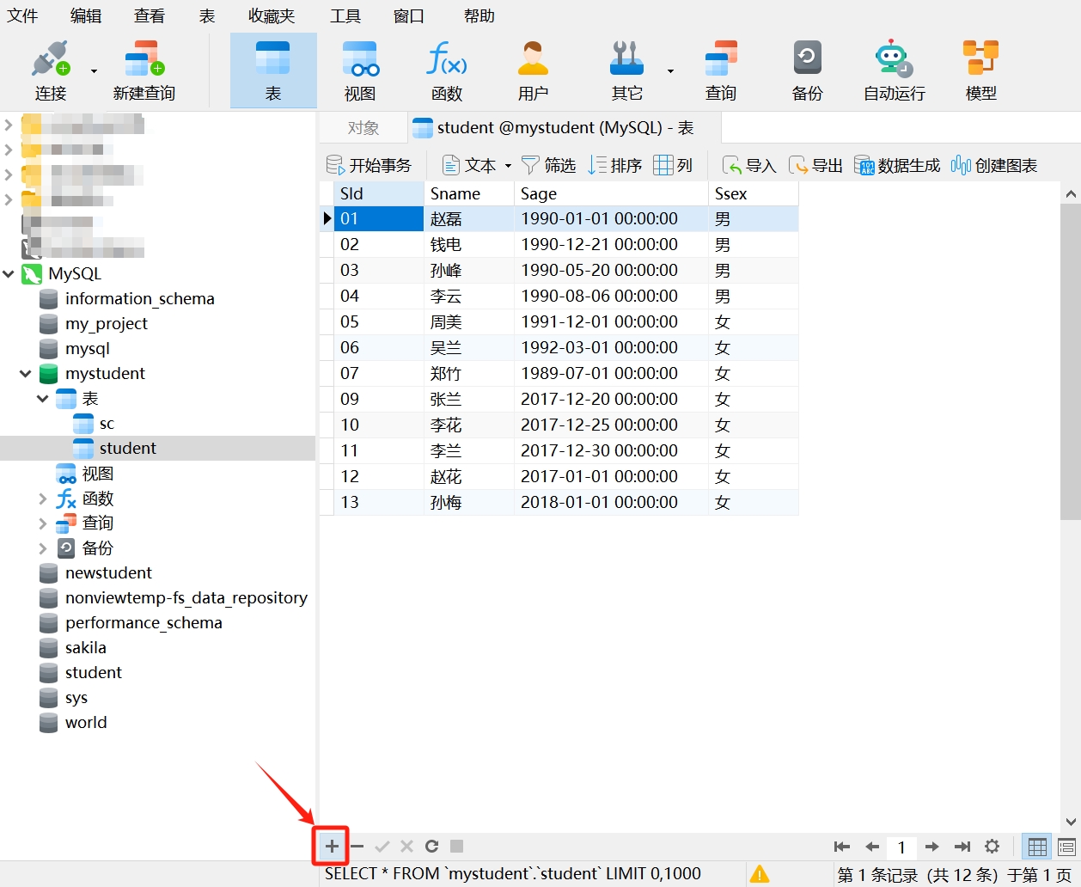Click the New Query toolbar icon
Screen dimensions: 1081x887
click(x=144, y=70)
